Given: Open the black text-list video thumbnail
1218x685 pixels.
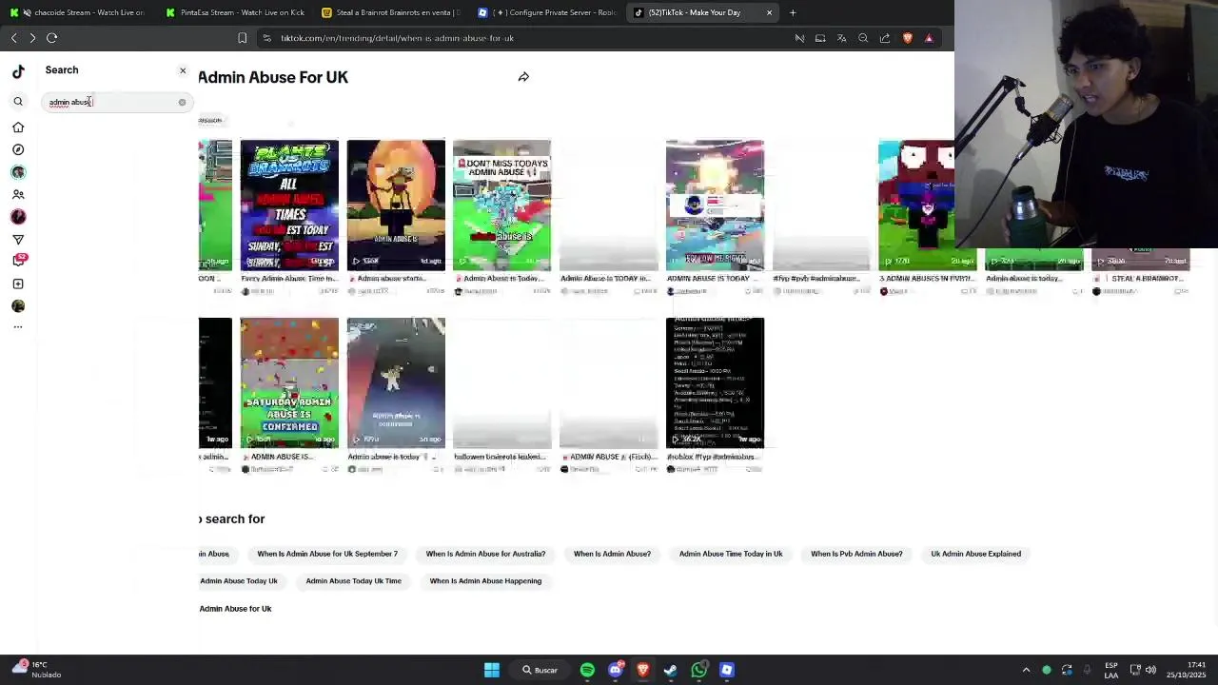Looking at the screenshot, I should [715, 382].
